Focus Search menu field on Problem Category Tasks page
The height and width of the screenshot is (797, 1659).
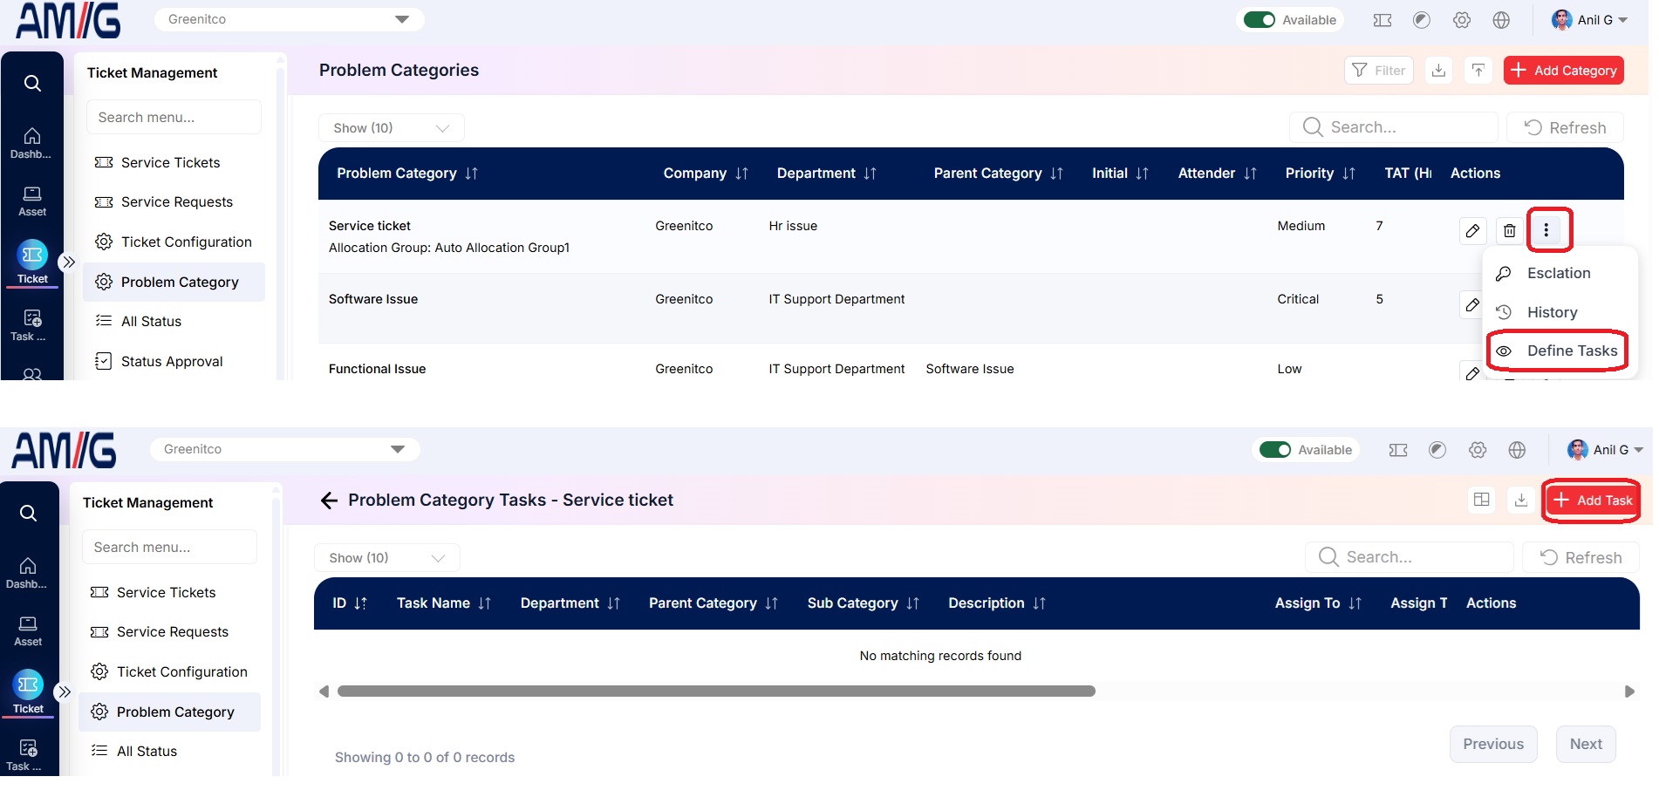[169, 547]
